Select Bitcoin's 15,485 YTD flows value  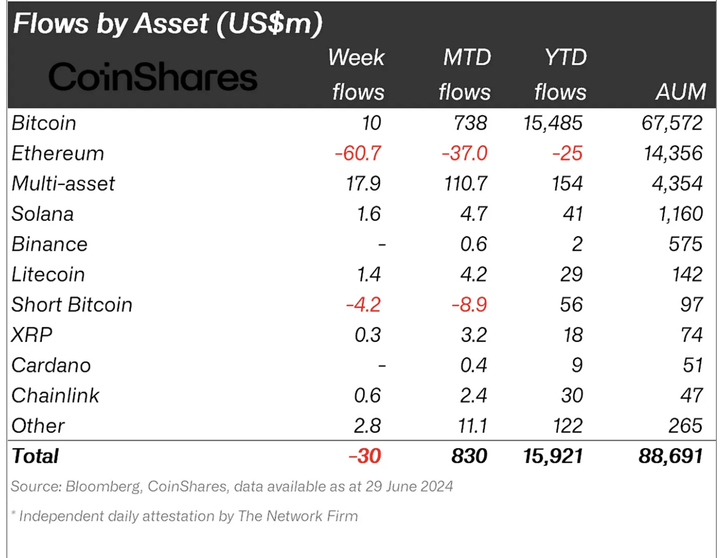pos(553,123)
